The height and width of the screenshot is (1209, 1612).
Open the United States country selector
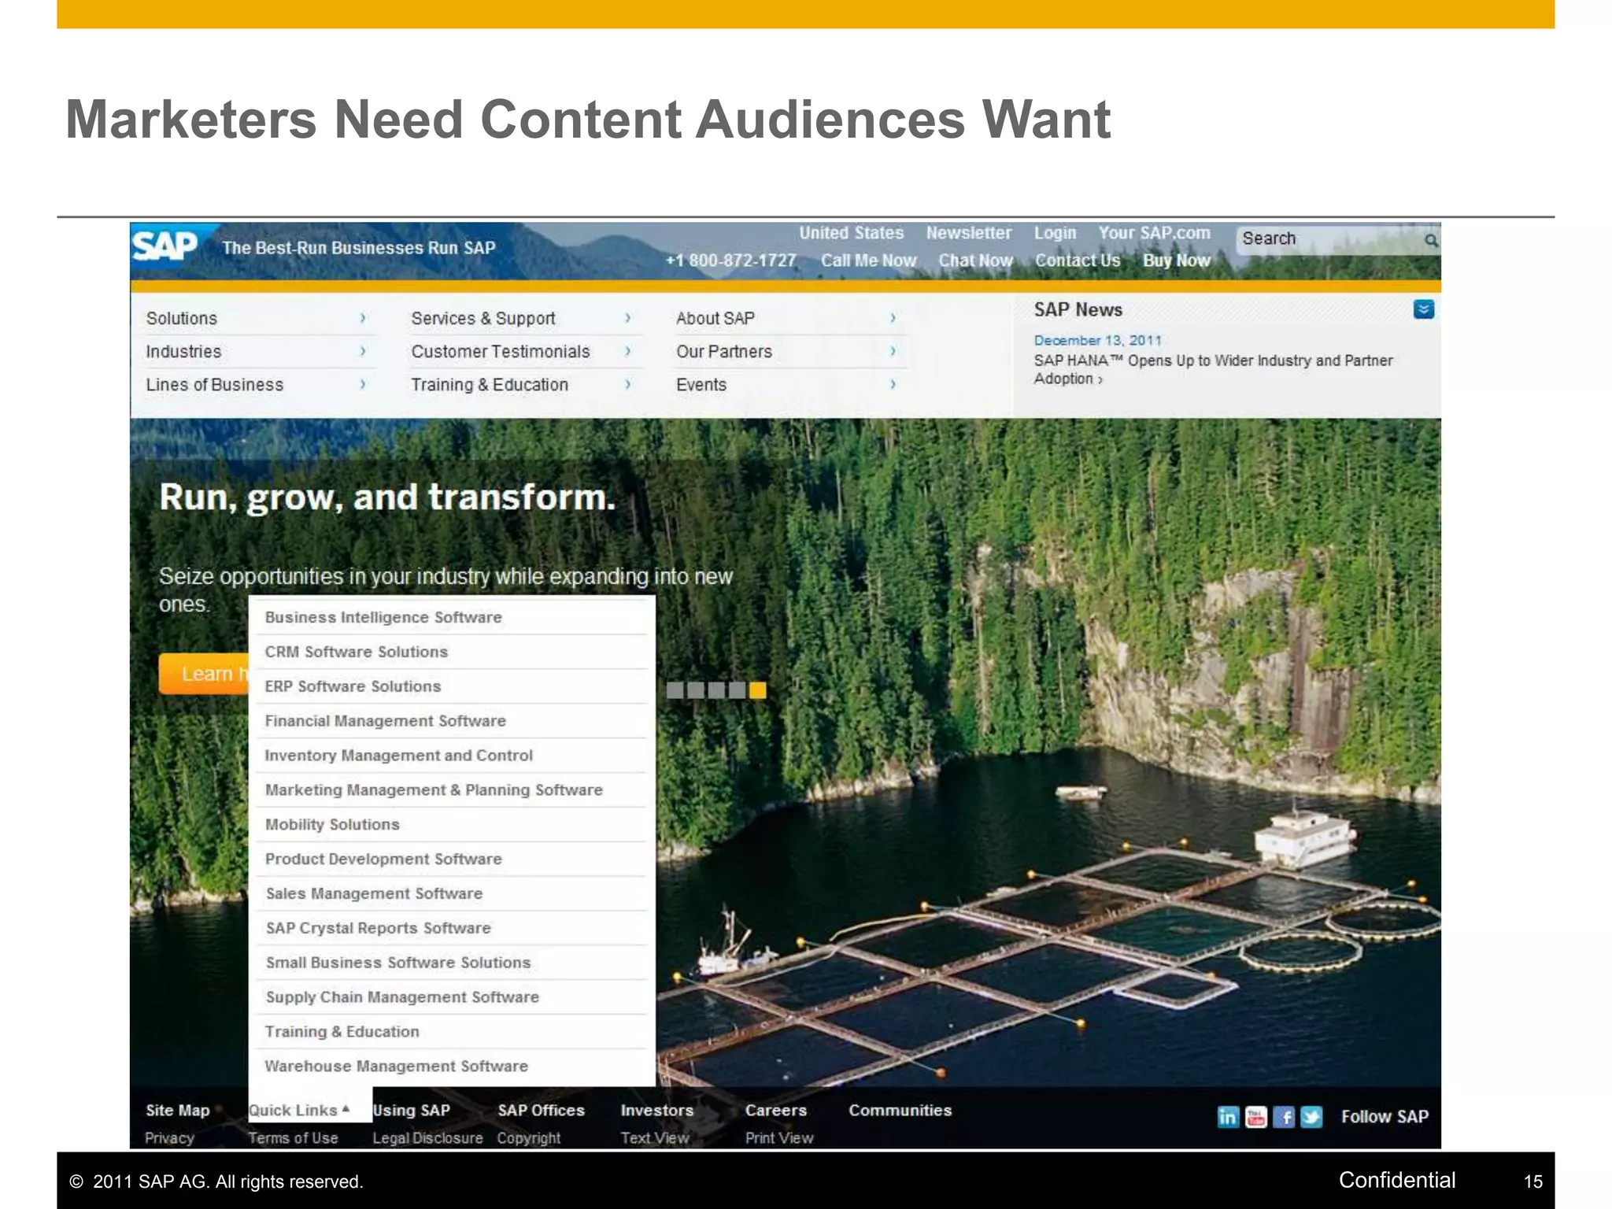coord(852,234)
